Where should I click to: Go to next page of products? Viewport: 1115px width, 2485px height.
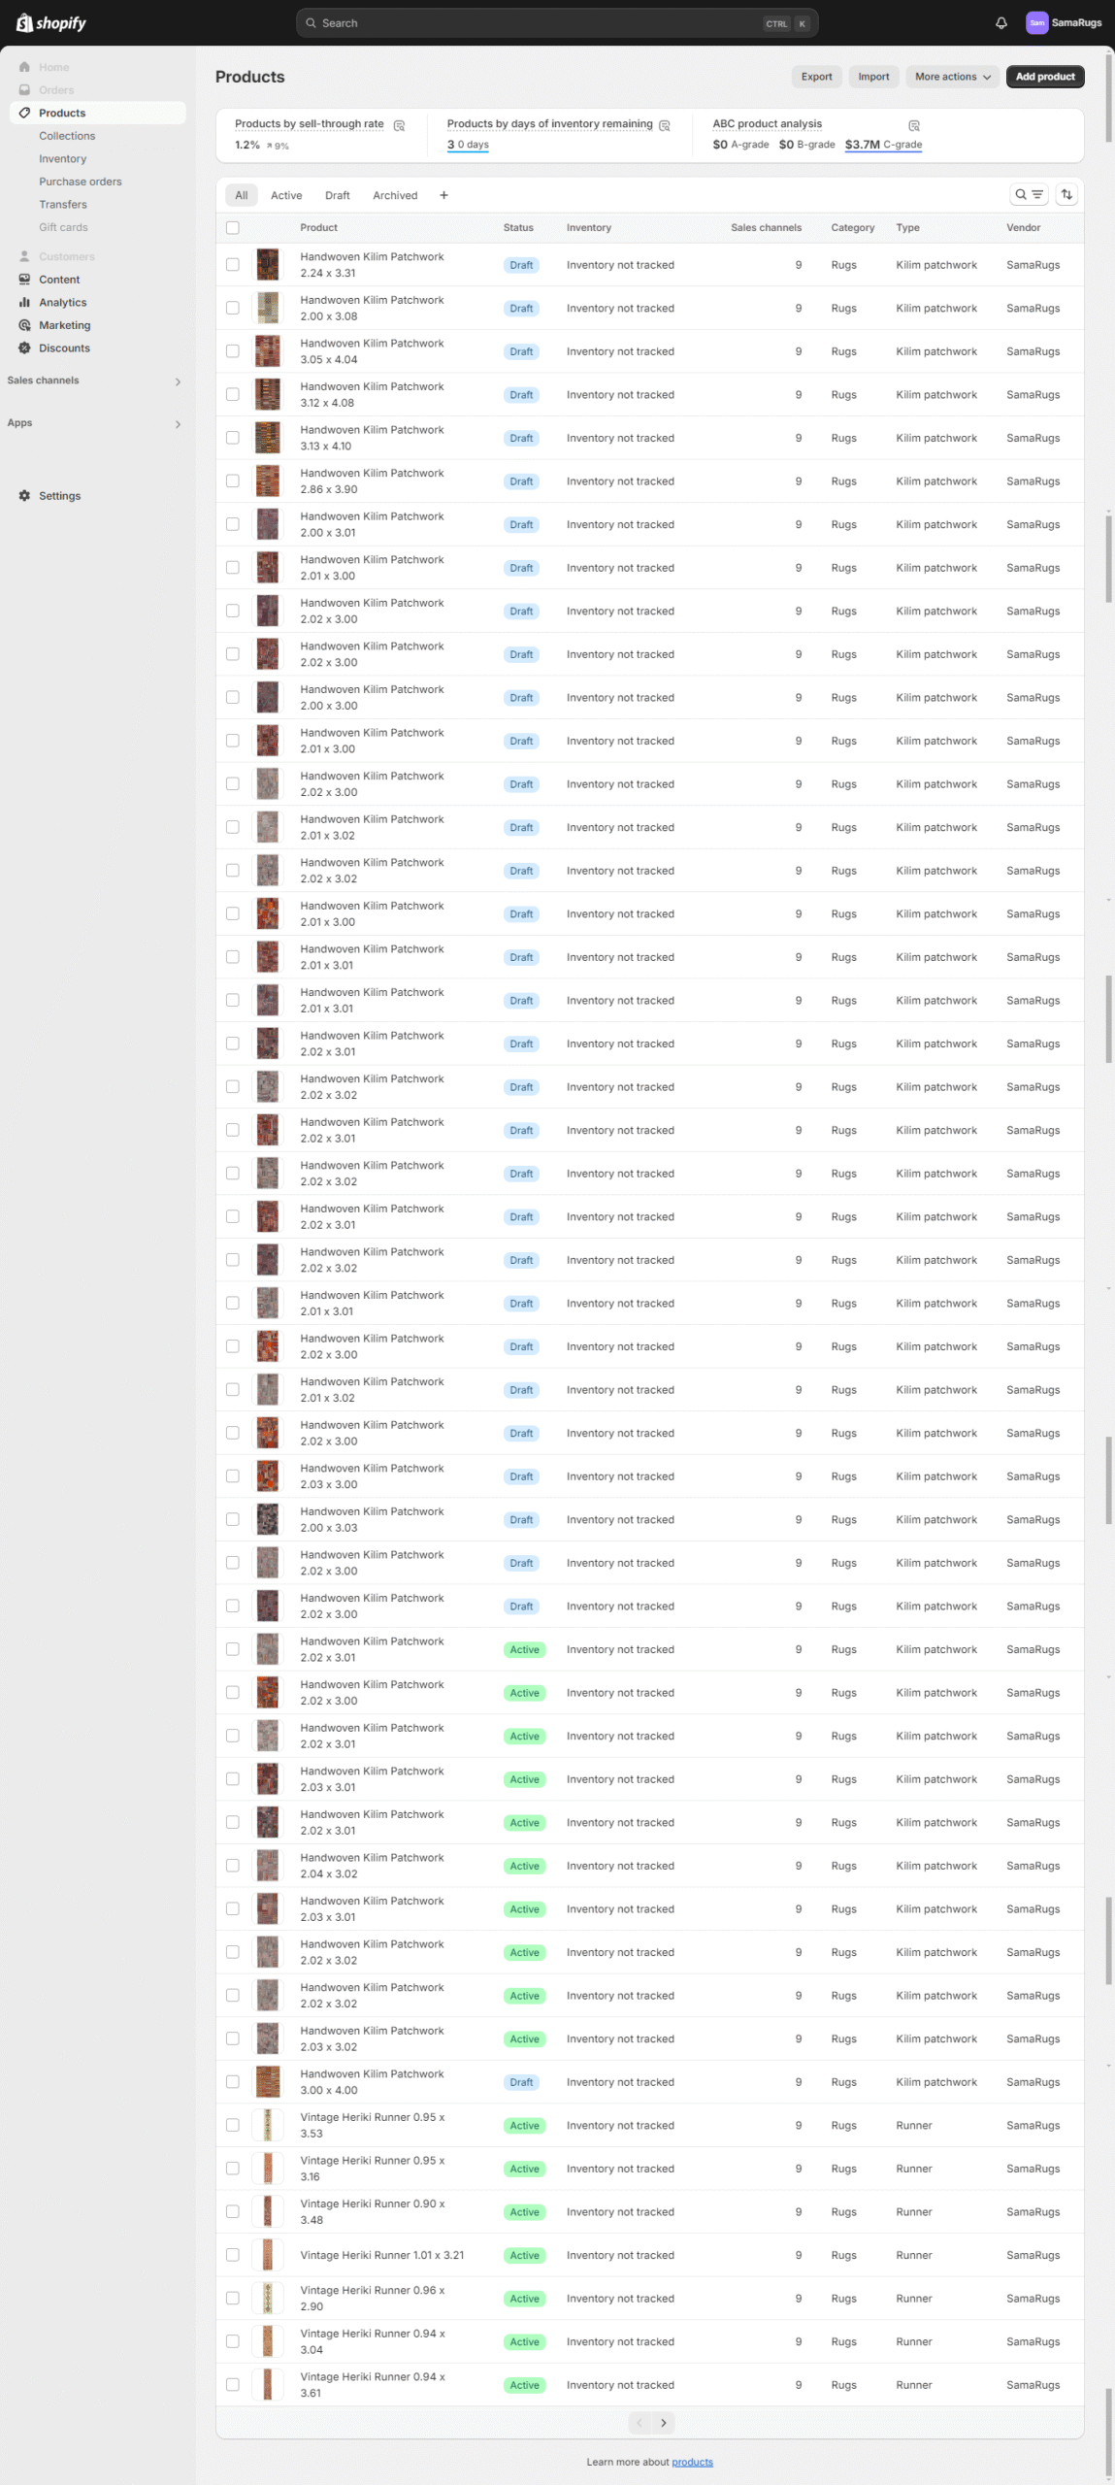click(x=664, y=2423)
